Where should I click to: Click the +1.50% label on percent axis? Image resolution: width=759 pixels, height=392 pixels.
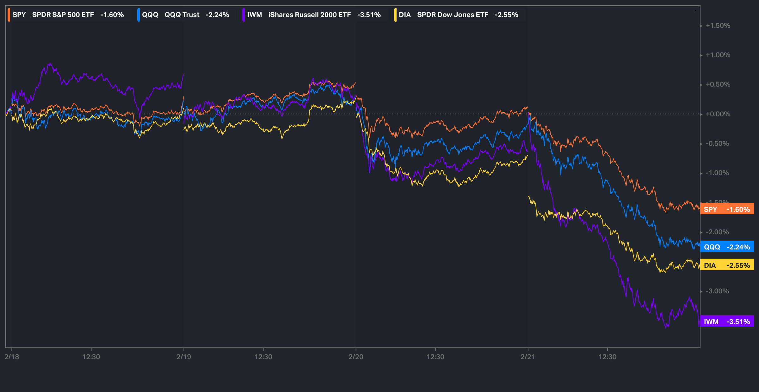tap(718, 26)
